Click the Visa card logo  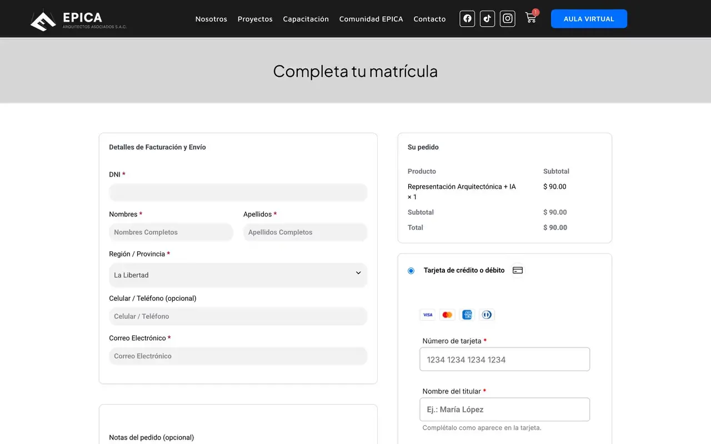pos(428,315)
